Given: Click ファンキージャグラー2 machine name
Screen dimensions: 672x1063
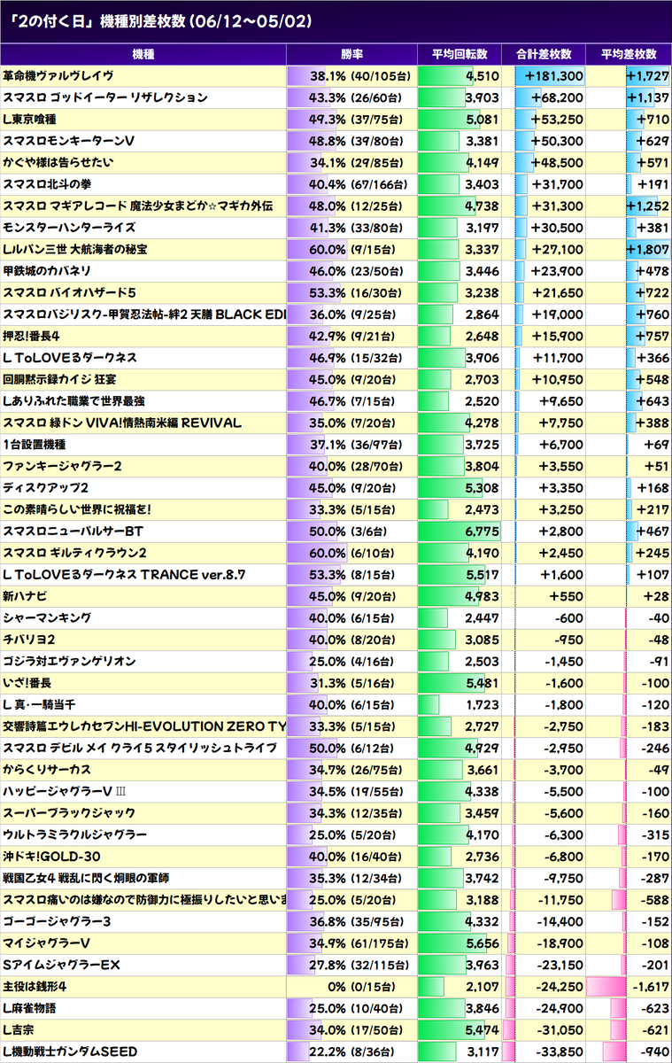Looking at the screenshot, I should coord(62,467).
